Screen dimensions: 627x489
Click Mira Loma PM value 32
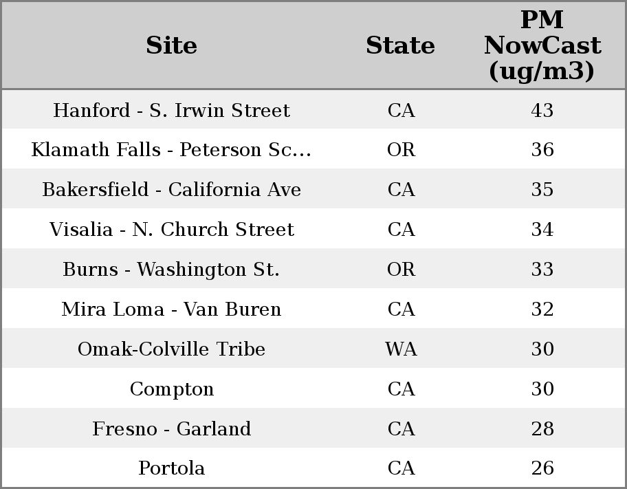coord(542,309)
